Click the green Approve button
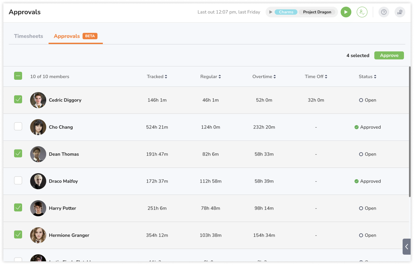414x265 pixels. click(389, 55)
